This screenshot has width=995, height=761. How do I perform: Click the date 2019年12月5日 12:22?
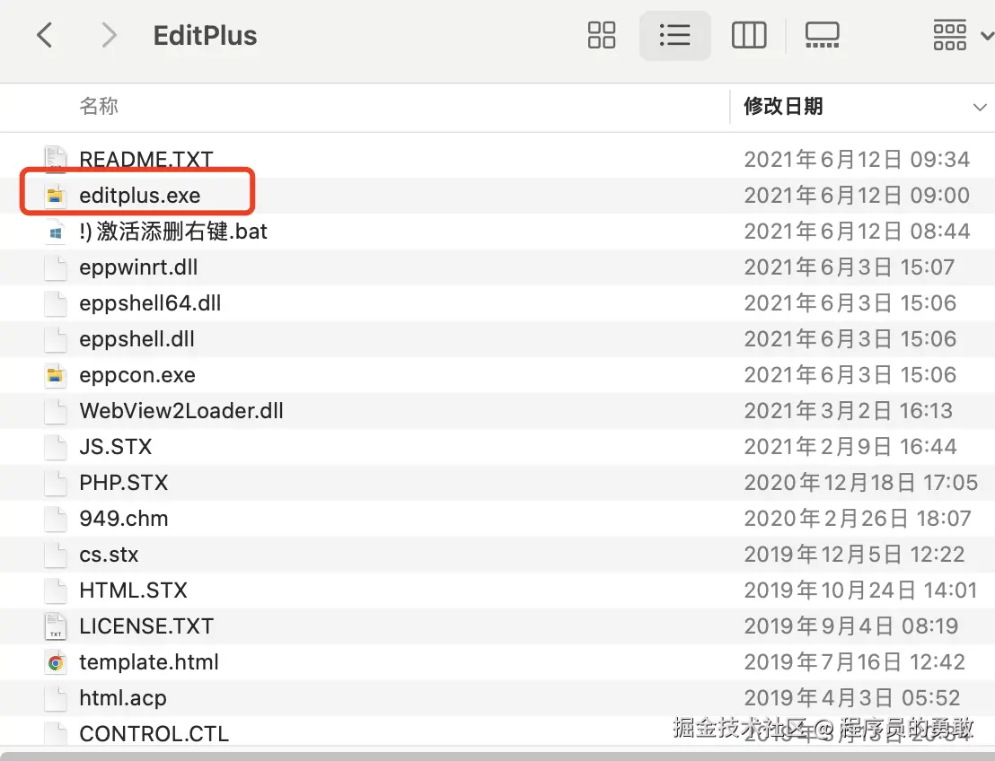854,555
